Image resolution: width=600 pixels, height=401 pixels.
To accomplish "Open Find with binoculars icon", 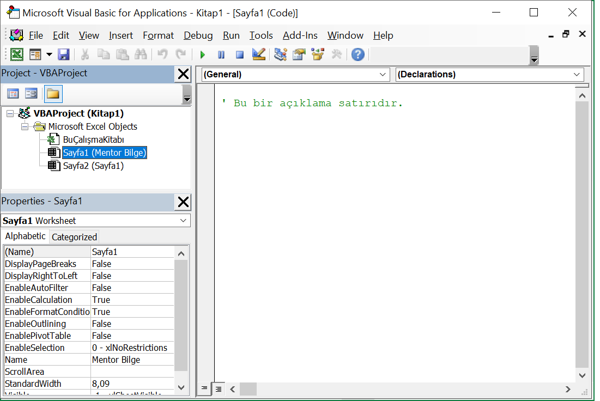I will pyautogui.click(x=141, y=54).
